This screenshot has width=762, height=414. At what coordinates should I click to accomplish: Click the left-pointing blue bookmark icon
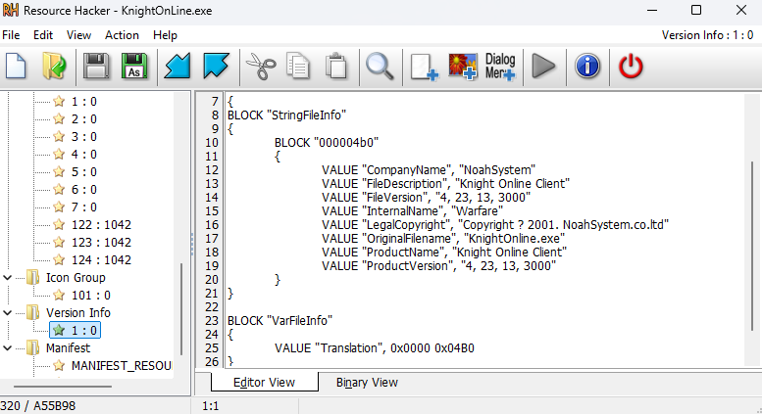pyautogui.click(x=178, y=66)
